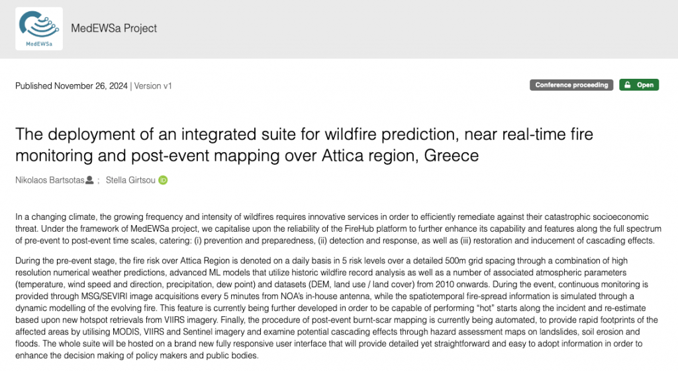The width and height of the screenshot is (678, 372).
Task: Click the green Open access label text
Action: [645, 85]
